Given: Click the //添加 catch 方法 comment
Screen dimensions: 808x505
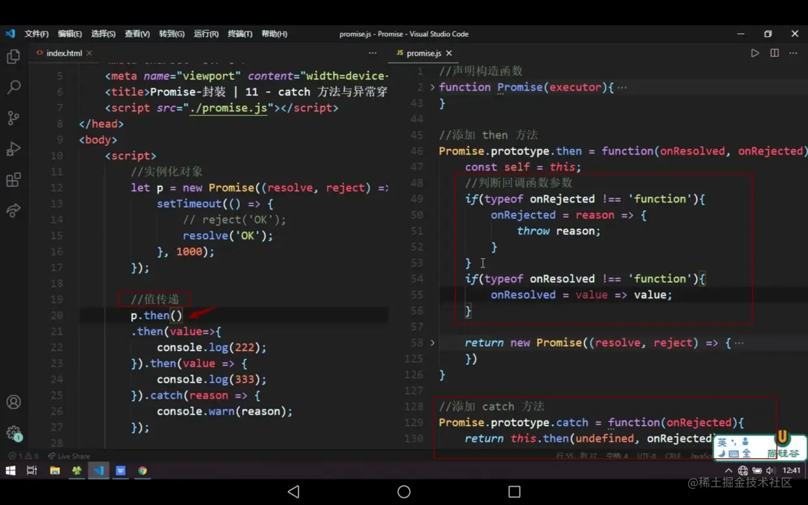Looking at the screenshot, I should coord(491,407).
